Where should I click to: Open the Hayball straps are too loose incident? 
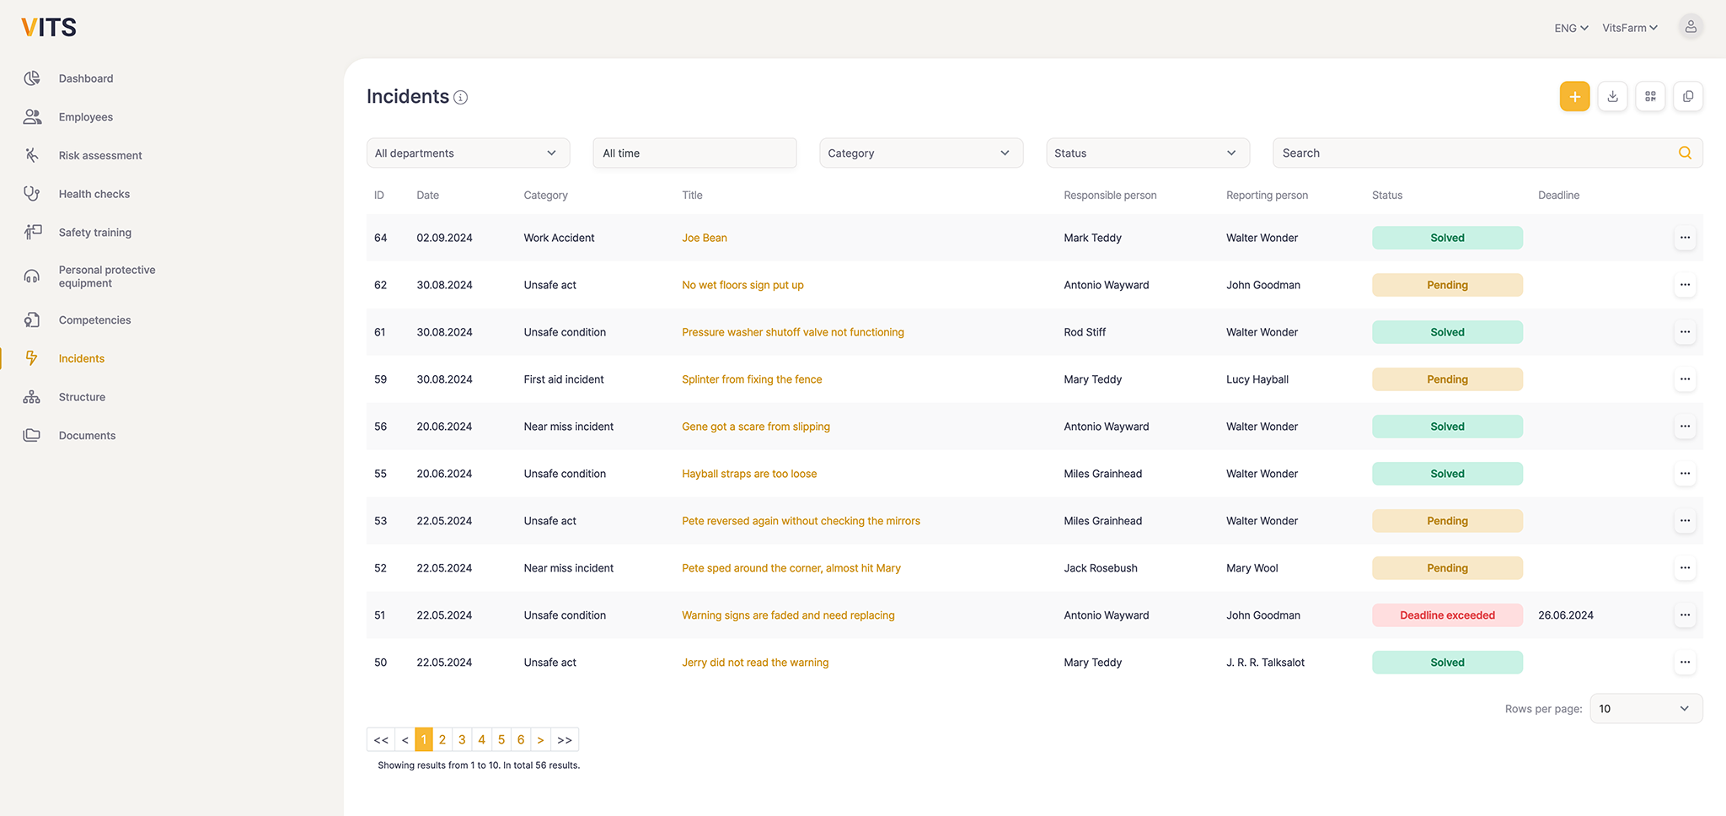pos(749,474)
